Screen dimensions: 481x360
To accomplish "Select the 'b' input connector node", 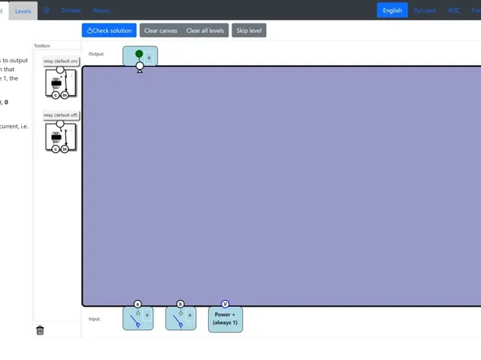I will pos(180,304).
